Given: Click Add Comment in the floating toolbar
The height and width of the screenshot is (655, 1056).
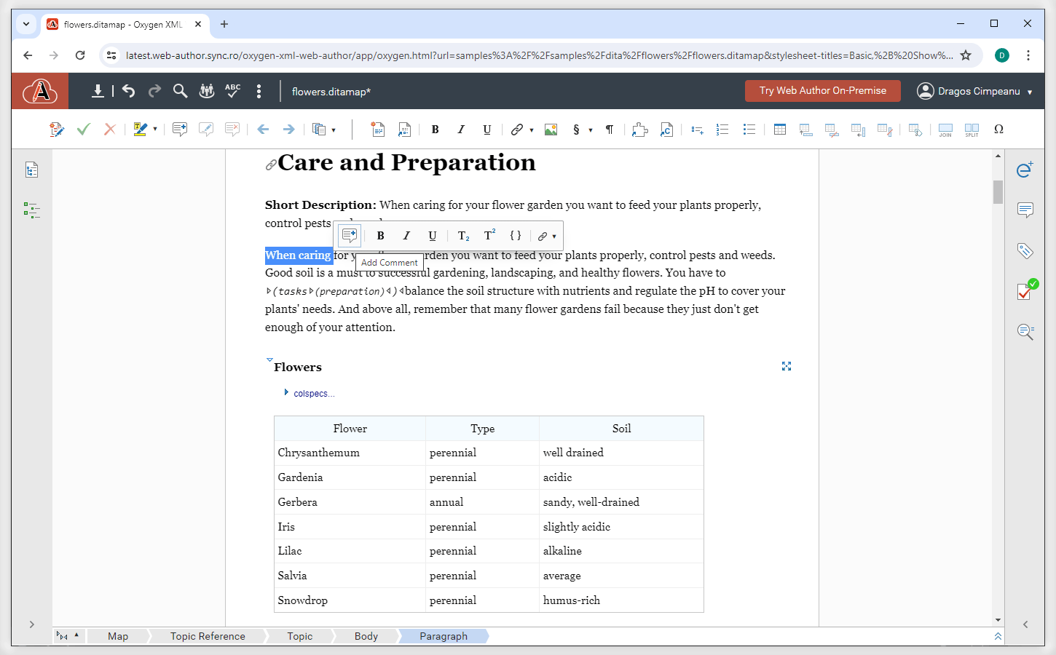Looking at the screenshot, I should point(350,236).
